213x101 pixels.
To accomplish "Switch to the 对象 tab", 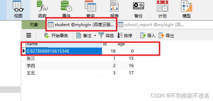I will click(34, 25).
